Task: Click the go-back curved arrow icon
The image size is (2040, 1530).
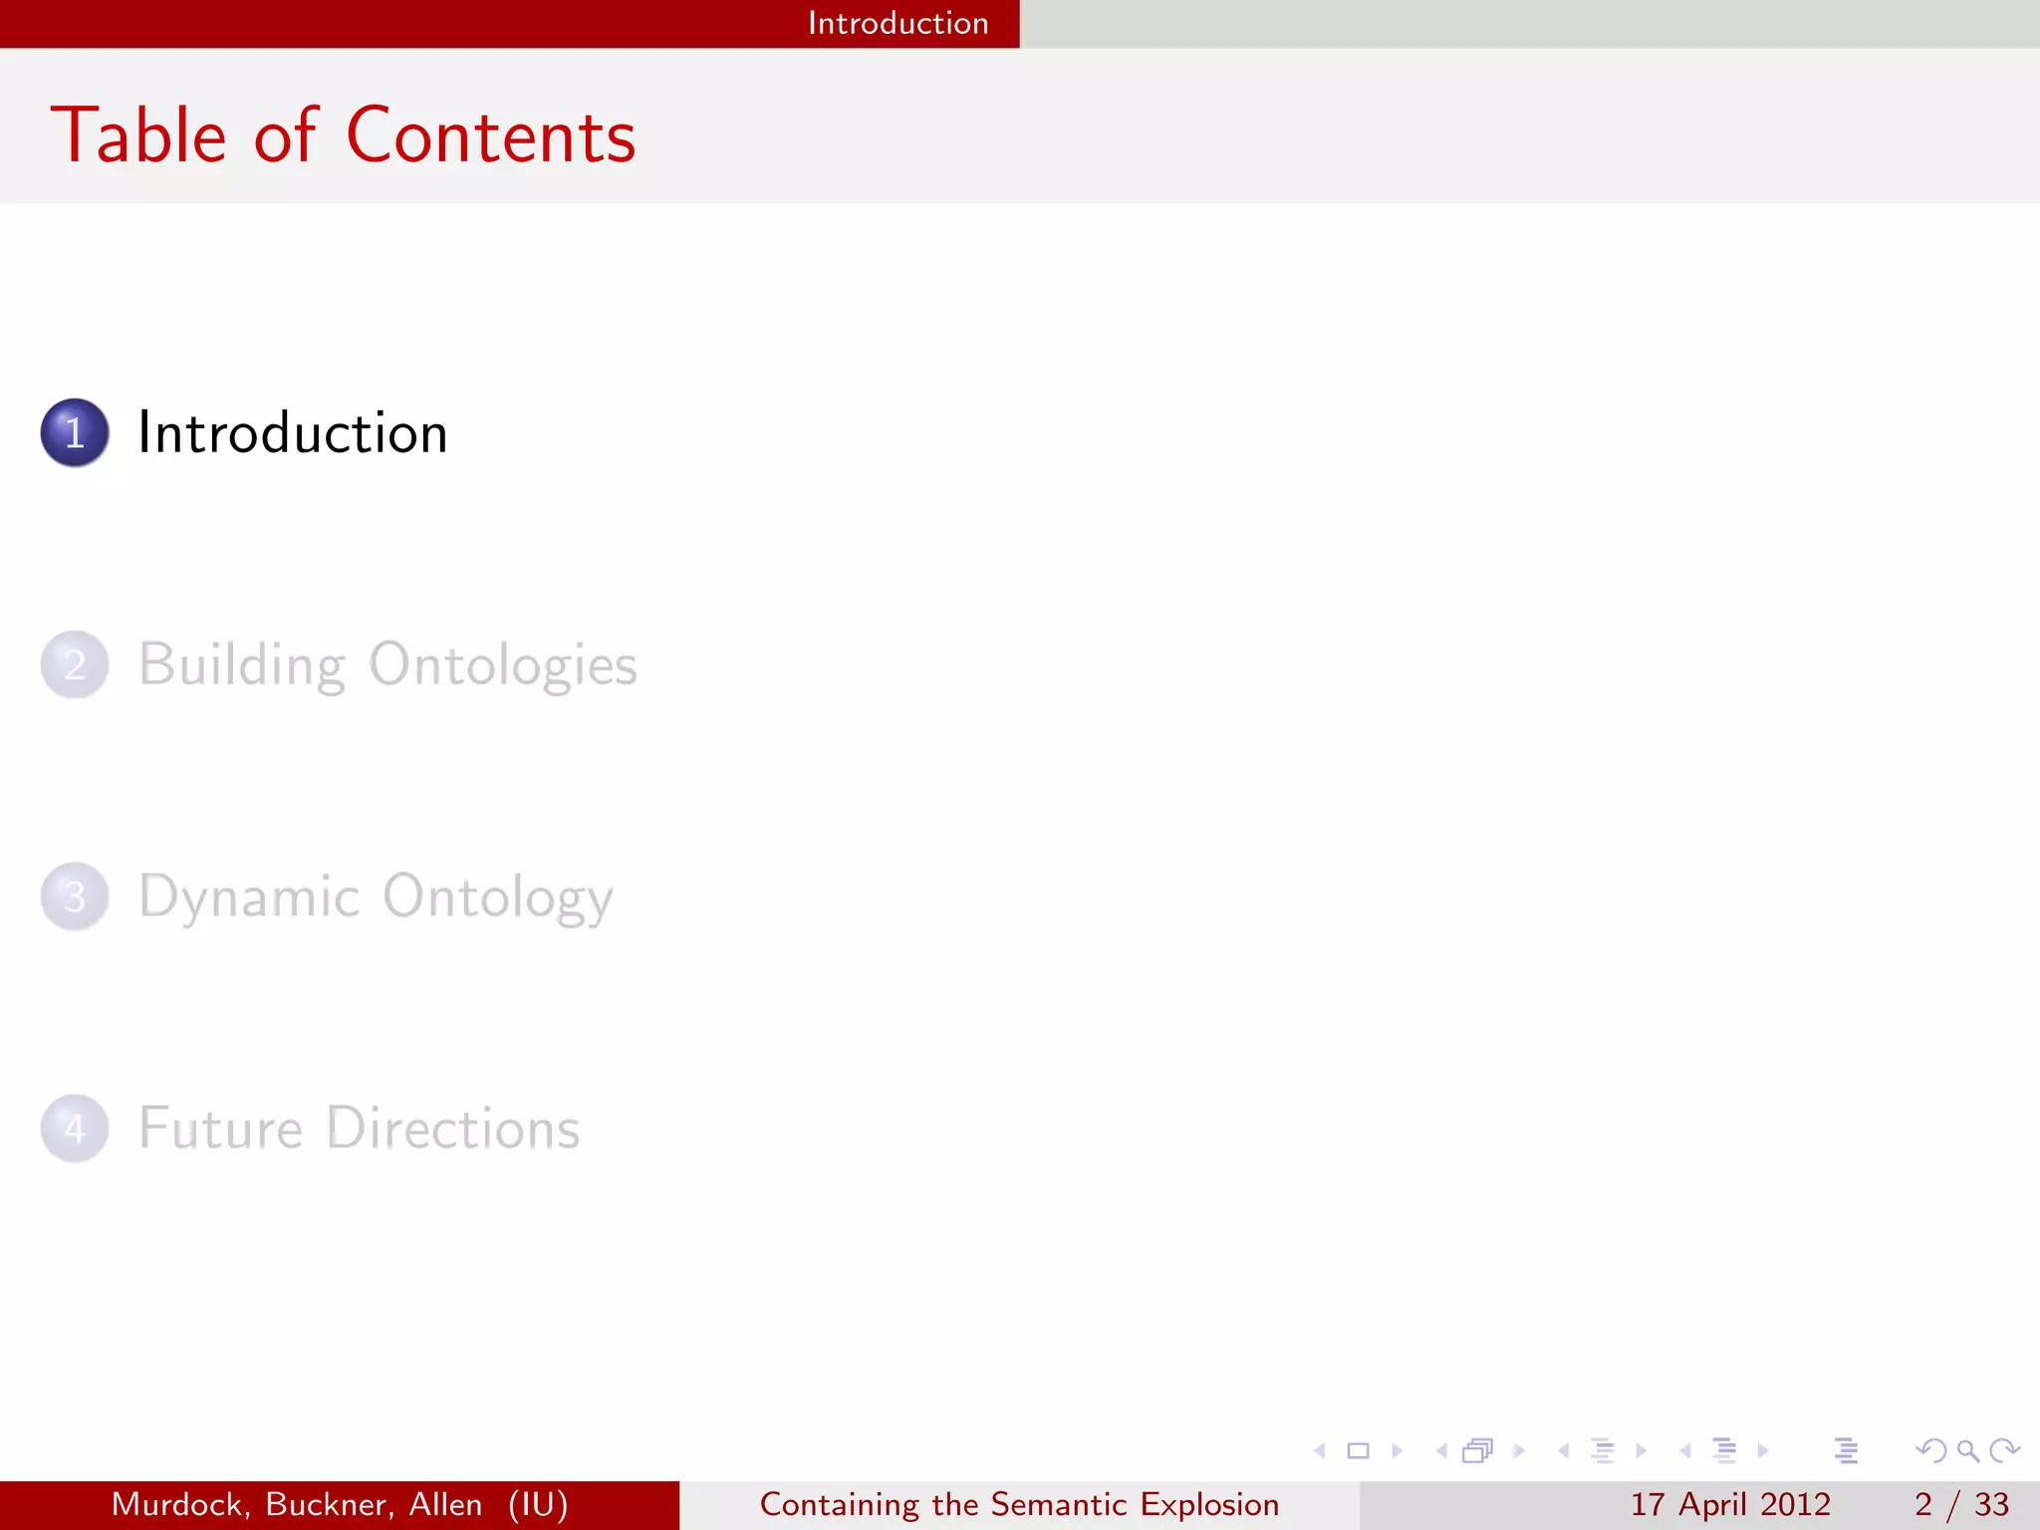Action: 1930,1451
